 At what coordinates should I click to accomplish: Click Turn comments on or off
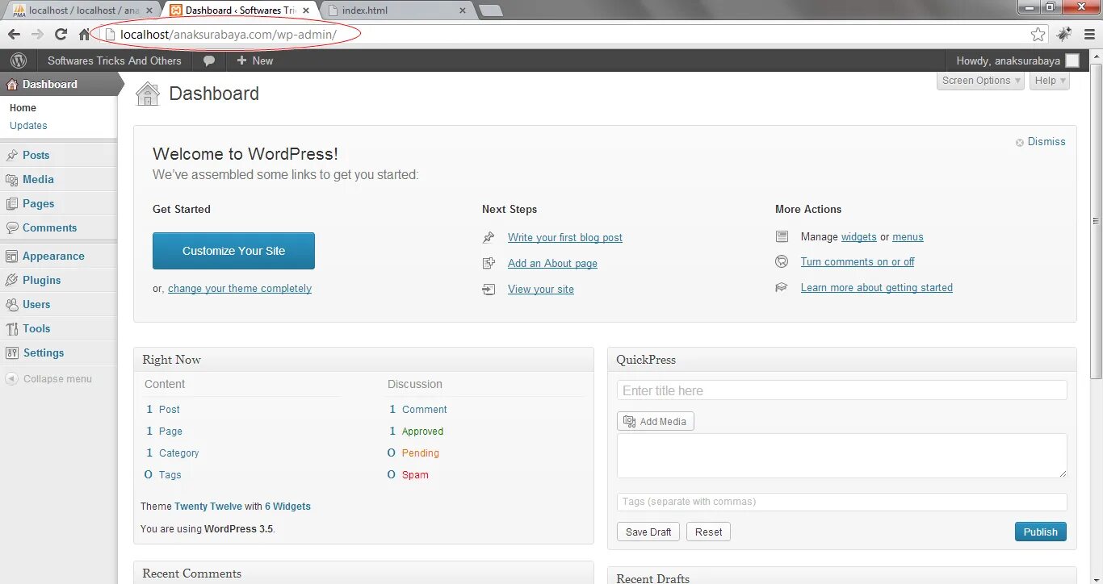pos(858,262)
